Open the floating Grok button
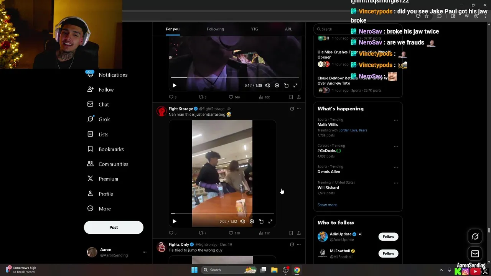Screen dimensions: 491x276 [x=475, y=237]
